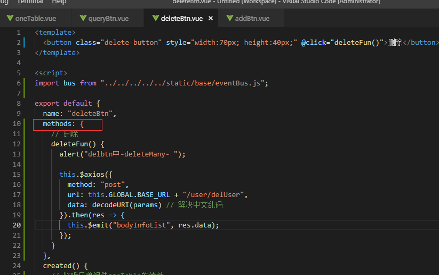
Task: Click line number 1 in the gutter
Action: click(19, 33)
